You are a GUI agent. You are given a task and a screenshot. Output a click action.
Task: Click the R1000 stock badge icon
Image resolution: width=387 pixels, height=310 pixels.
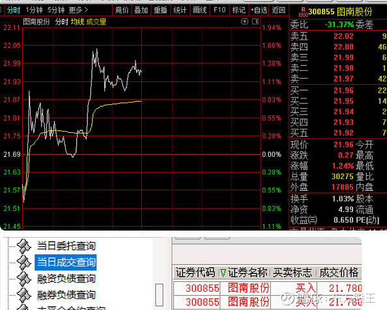point(303,12)
